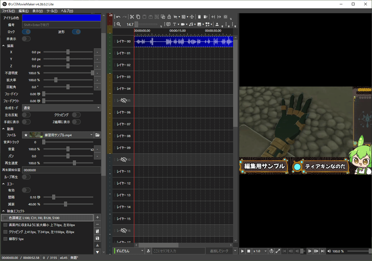The width and height of the screenshot is (372, 261).
Task: Click the person character icon in toolbar
Action: [217, 24]
